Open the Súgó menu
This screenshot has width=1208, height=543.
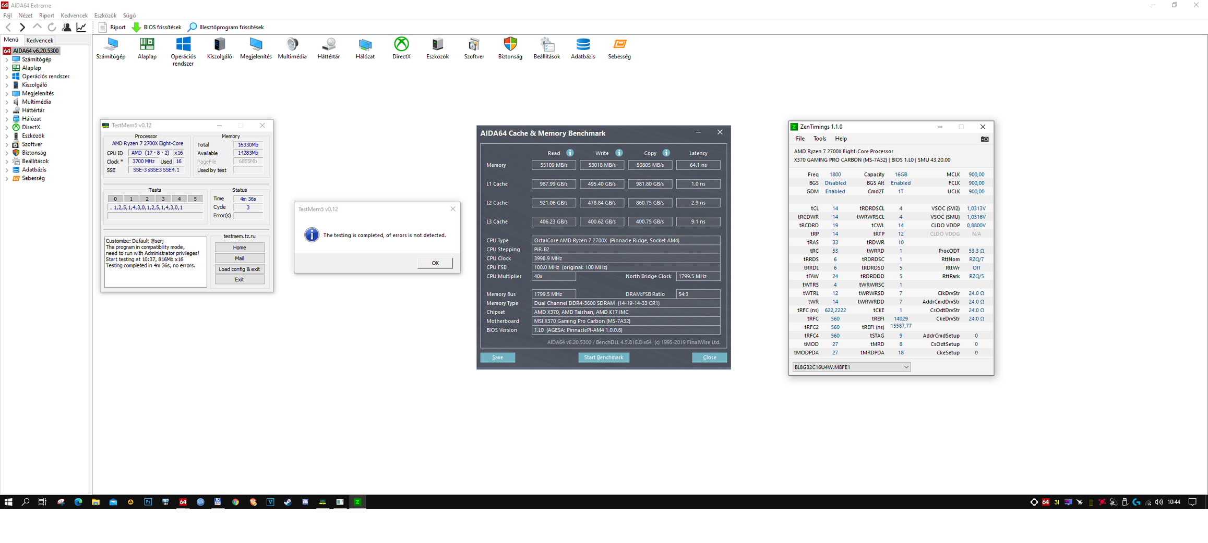click(129, 16)
